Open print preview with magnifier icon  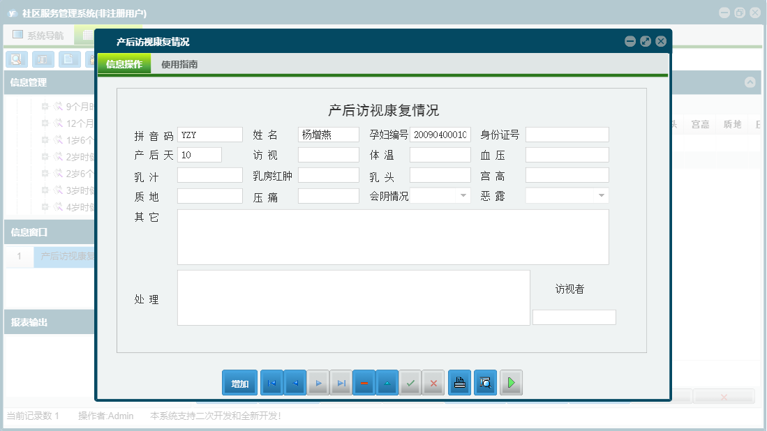[485, 383]
